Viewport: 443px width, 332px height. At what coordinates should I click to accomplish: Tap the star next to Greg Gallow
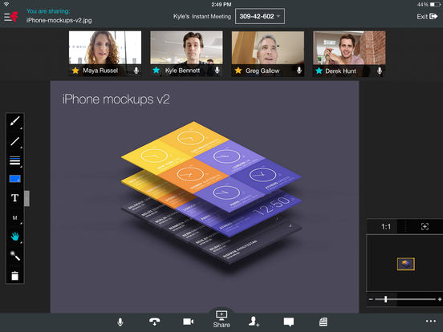tap(238, 71)
